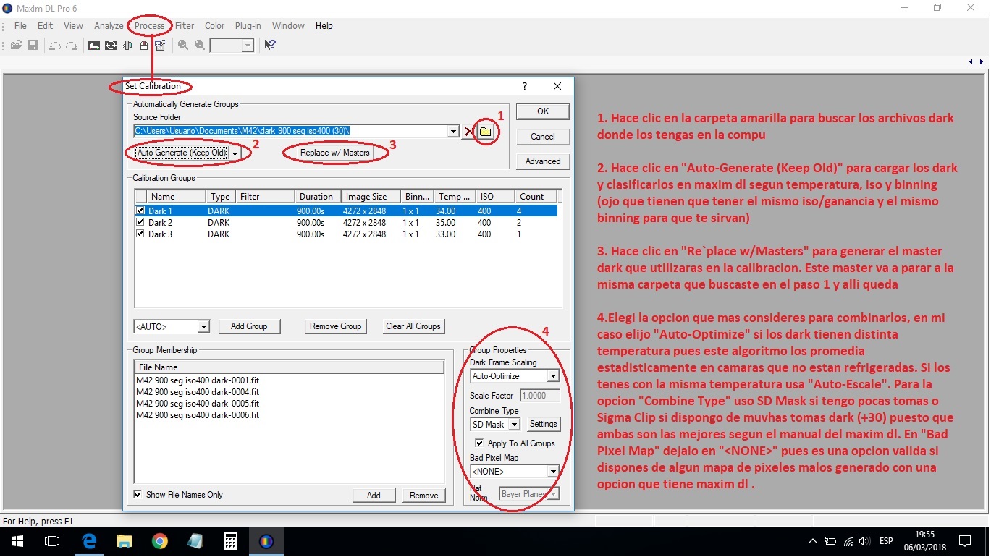991x557 pixels.
Task: Browse source folder with yellow folder icon
Action: click(x=486, y=132)
